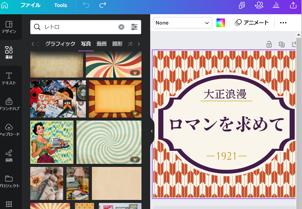302x209 pixels.
Task: Duplicate the page with the copy icon
Action: click(x=282, y=45)
